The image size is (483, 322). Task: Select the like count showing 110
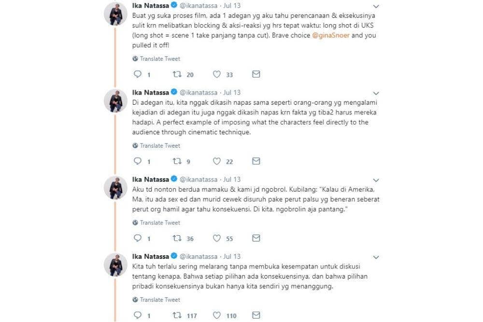230,316
